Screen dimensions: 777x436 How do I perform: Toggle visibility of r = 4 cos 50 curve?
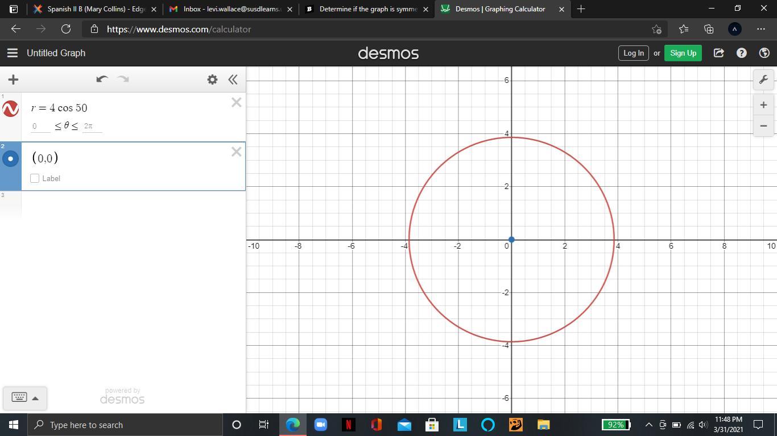[10, 108]
